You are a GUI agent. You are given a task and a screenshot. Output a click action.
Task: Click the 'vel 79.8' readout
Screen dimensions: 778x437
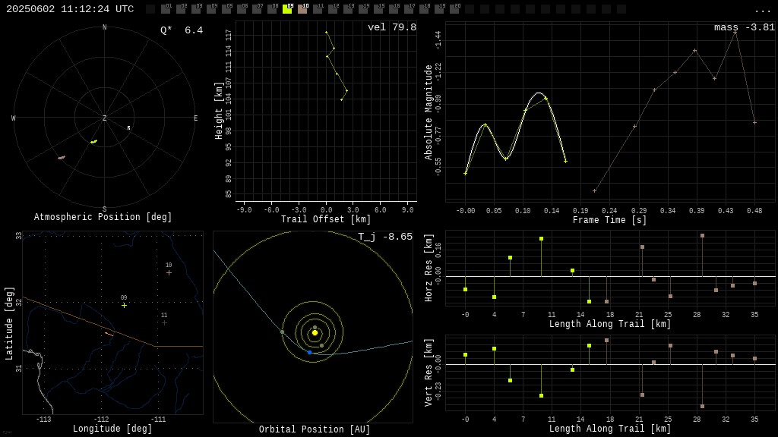(x=392, y=27)
